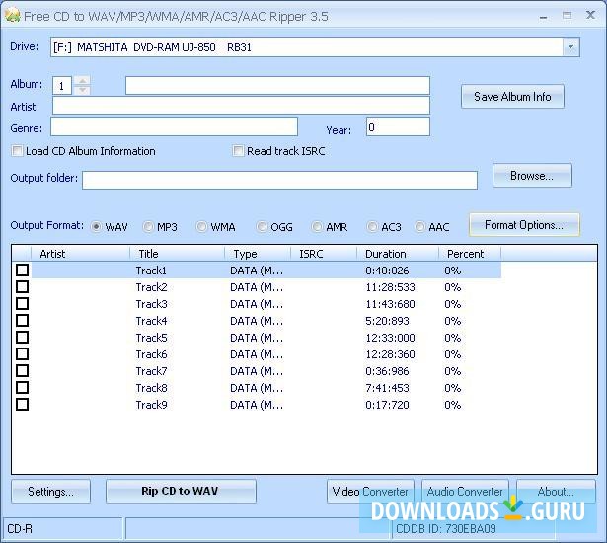Open the Audio Converter

465,491
